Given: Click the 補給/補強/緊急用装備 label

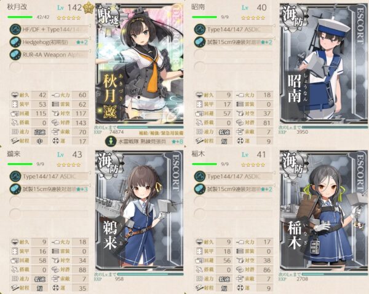Looking at the screenshot, I should point(161,133).
